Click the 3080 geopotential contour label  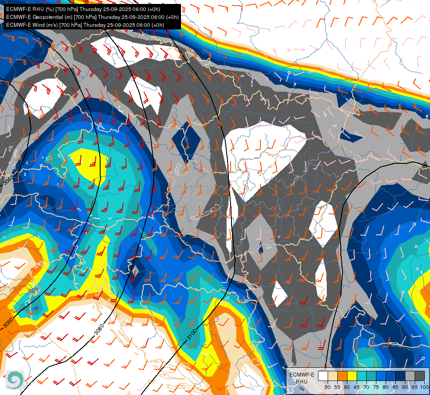[x=99, y=329]
